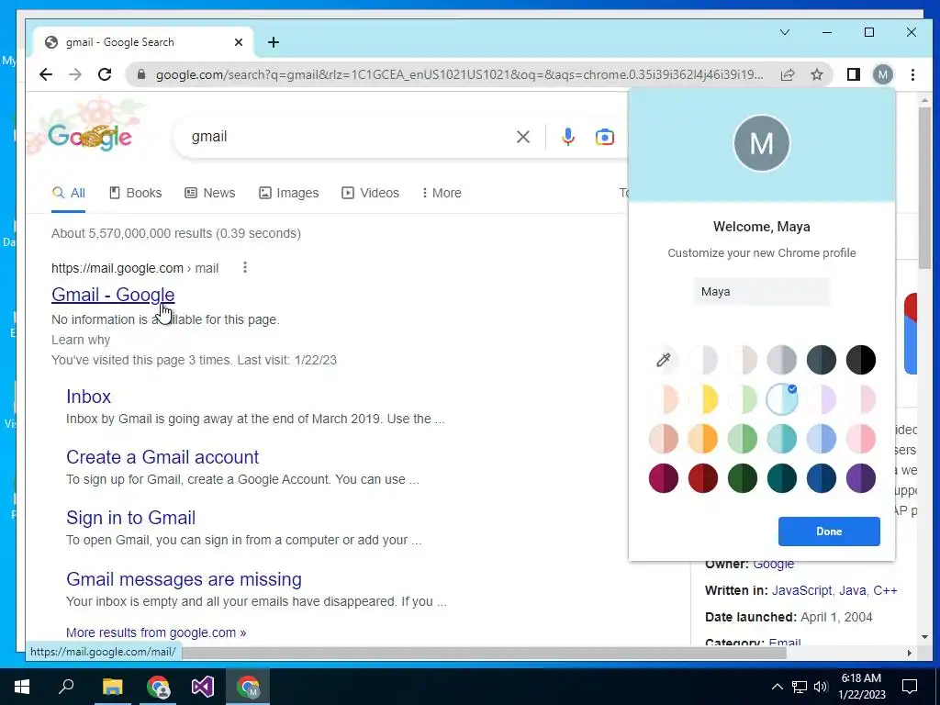The height and width of the screenshot is (705, 940).
Task: Choose the yellow theme color swatch
Action: click(x=702, y=399)
